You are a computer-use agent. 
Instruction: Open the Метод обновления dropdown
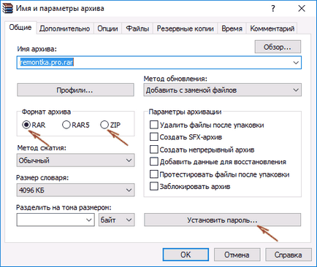[222, 90]
